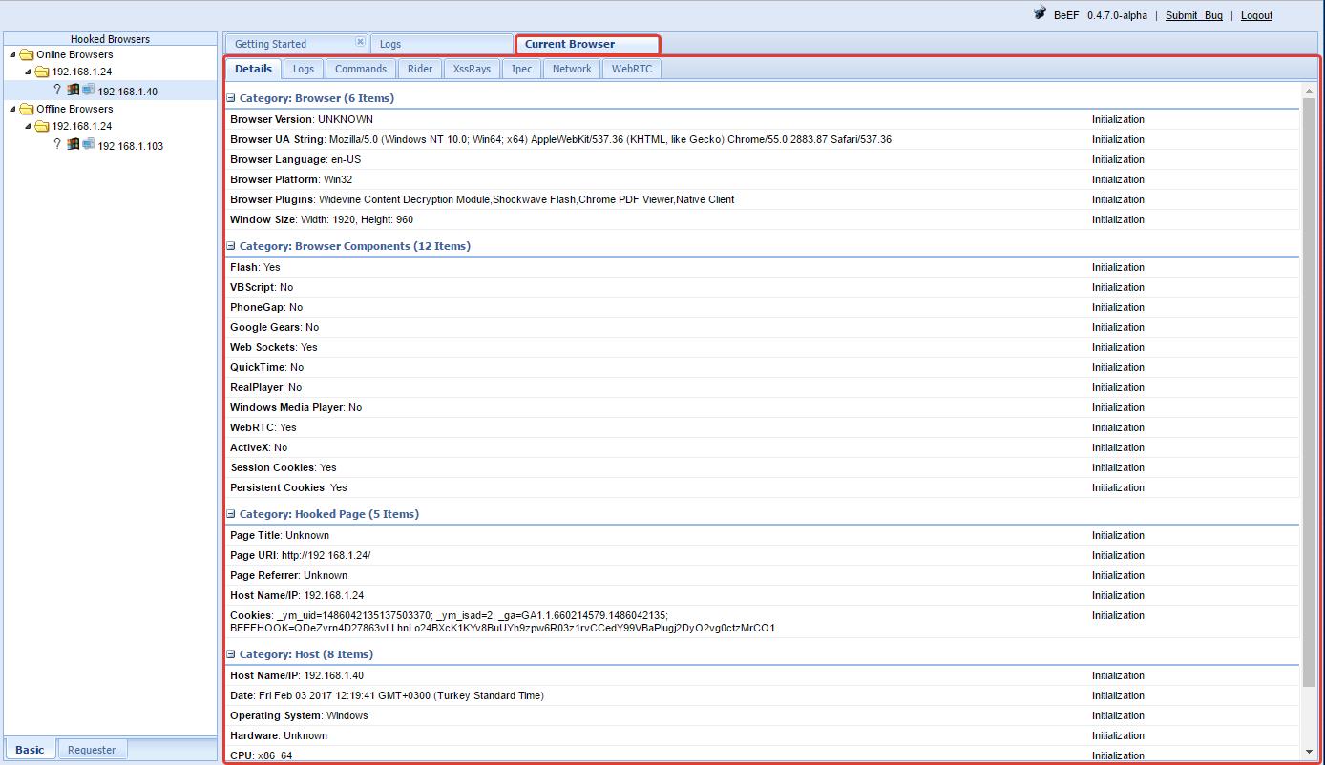Switch to the Commands tab

360,68
